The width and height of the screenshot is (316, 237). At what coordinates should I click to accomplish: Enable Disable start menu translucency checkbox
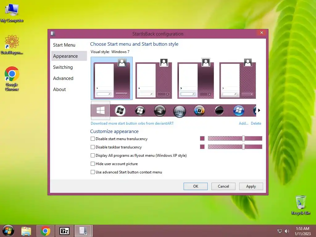pos(93,139)
